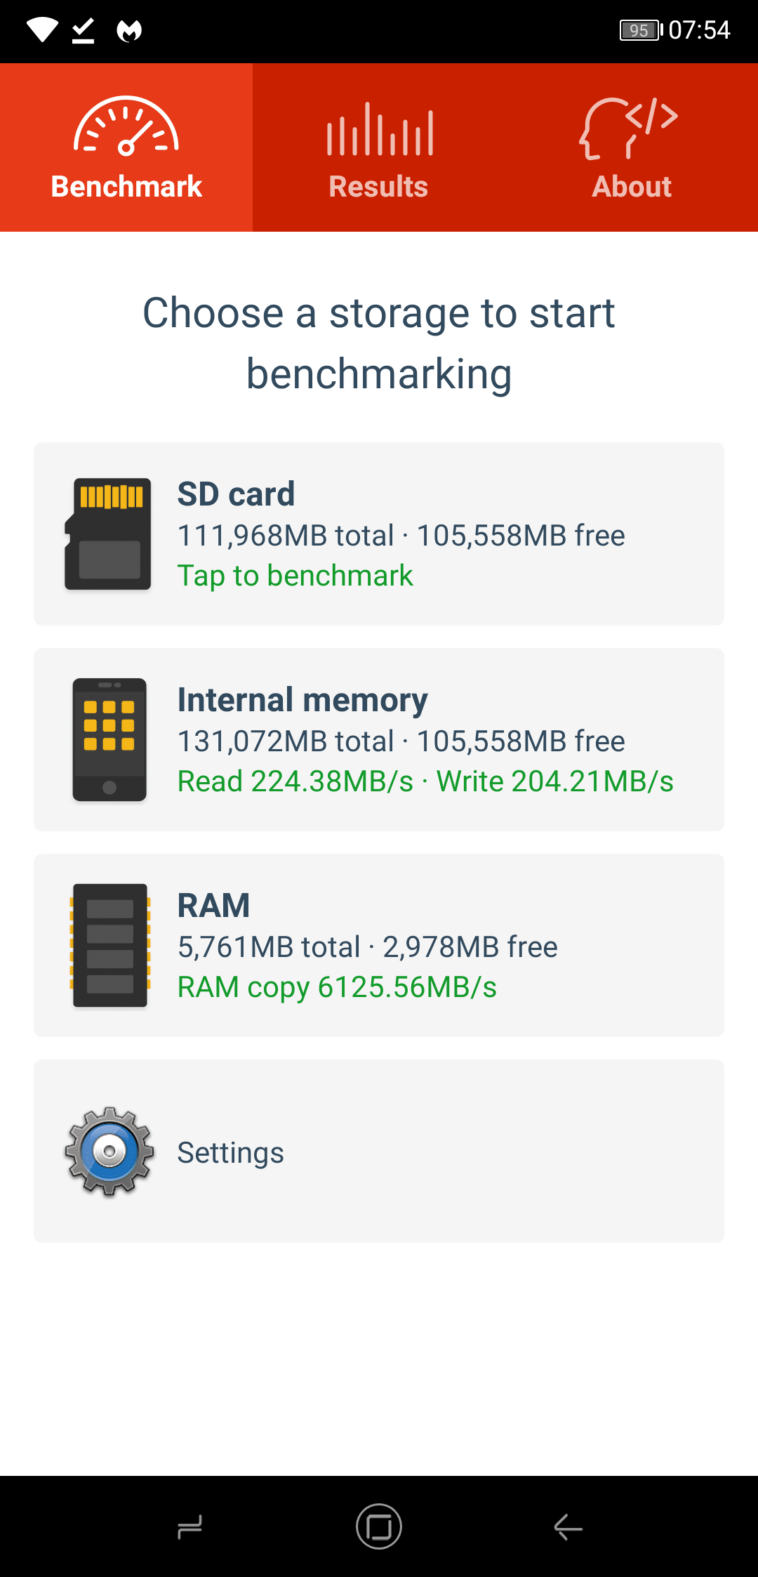
Task: Tap the speedometer Benchmark icon
Action: (x=126, y=126)
